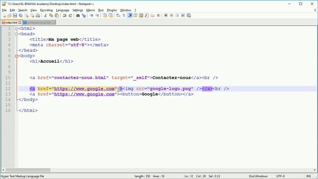This screenshot has height=179, width=318.
Task: Click the horizontal scrollbar left arrow
Action: [3, 170]
